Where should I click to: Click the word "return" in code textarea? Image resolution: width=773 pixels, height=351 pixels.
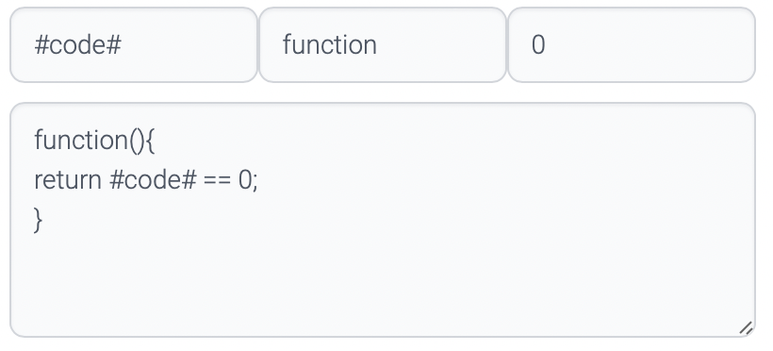pyautogui.click(x=68, y=179)
